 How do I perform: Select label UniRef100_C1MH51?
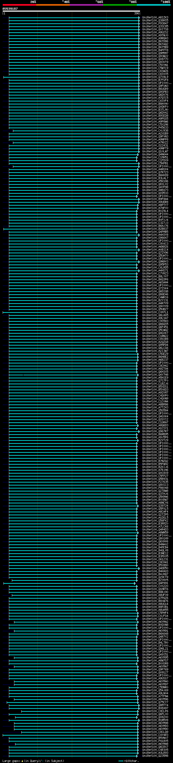pos(155,157)
